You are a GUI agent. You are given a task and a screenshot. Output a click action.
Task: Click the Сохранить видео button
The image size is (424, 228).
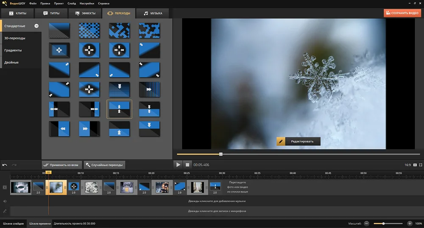click(x=402, y=13)
